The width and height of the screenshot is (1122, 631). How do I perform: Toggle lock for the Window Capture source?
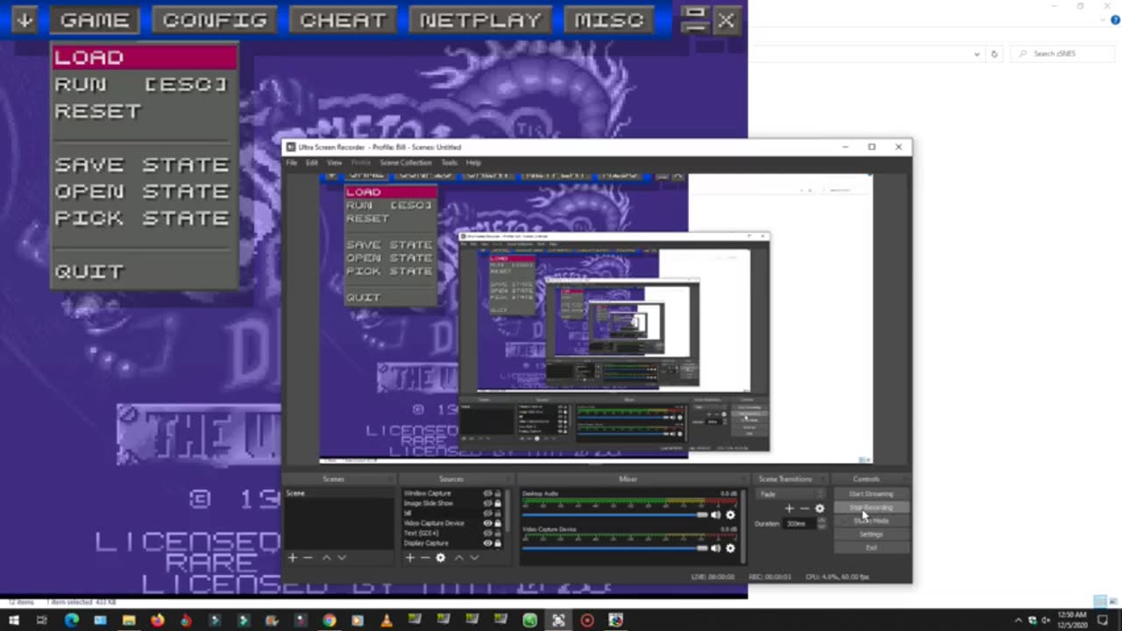[x=498, y=493]
